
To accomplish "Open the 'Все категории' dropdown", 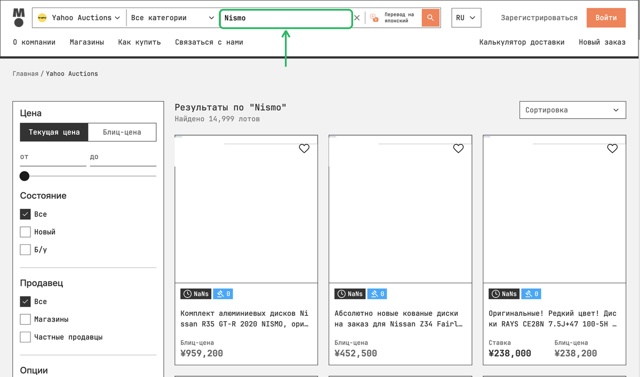I will 173,18.
